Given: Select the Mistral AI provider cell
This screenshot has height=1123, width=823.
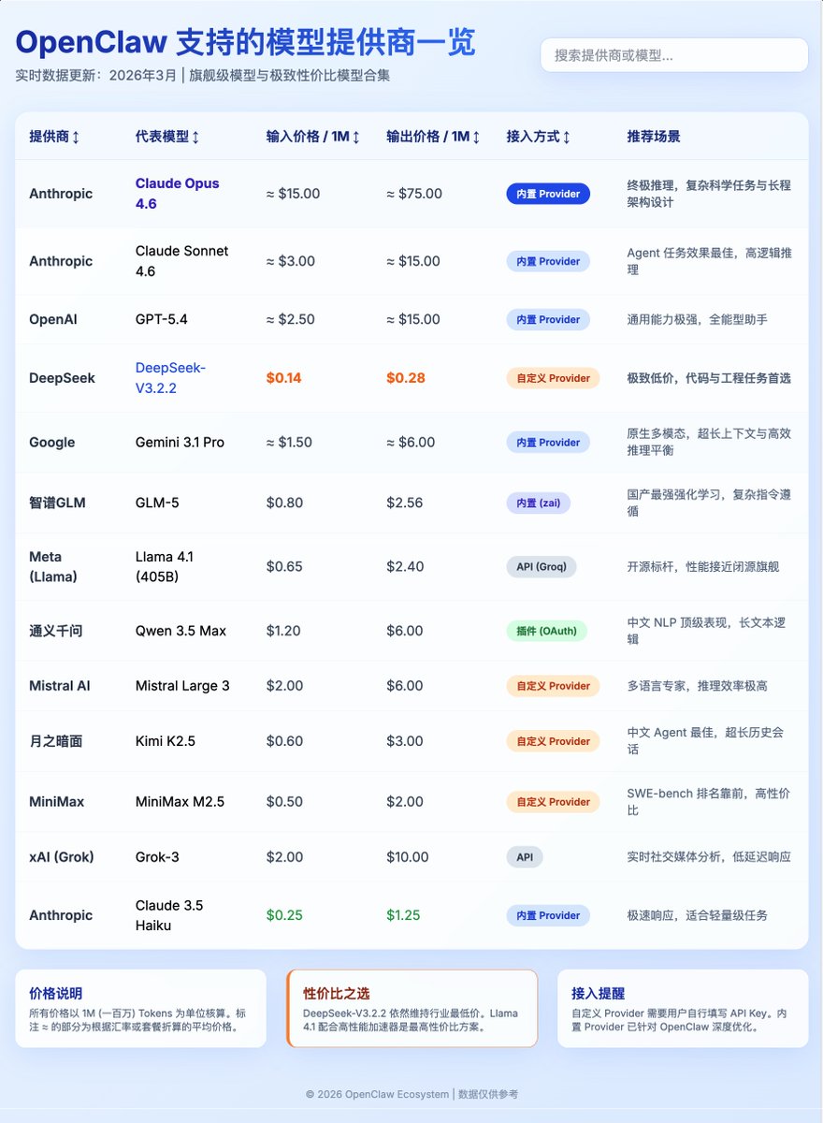Looking at the screenshot, I should coord(60,686).
